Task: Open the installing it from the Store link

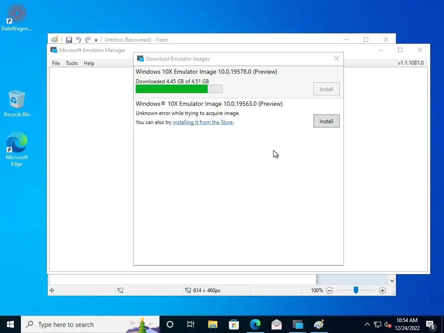Action: pos(203,122)
